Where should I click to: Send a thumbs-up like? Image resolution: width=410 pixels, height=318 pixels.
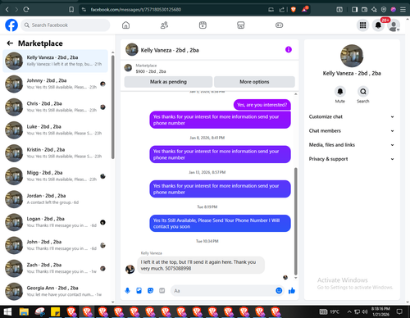[292, 291]
